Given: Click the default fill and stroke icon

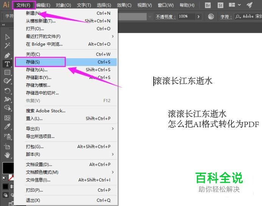Looking at the screenshot, I should tap(4, 178).
